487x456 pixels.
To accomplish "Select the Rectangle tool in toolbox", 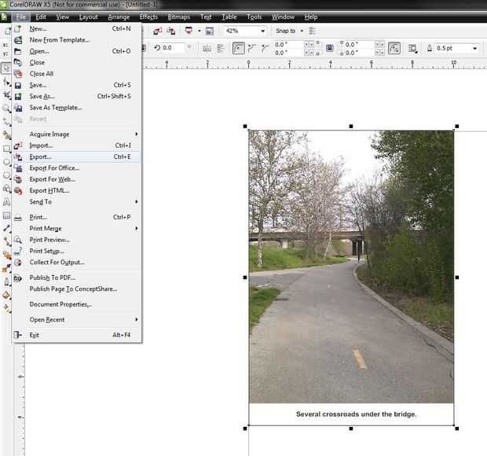I will 6,149.
